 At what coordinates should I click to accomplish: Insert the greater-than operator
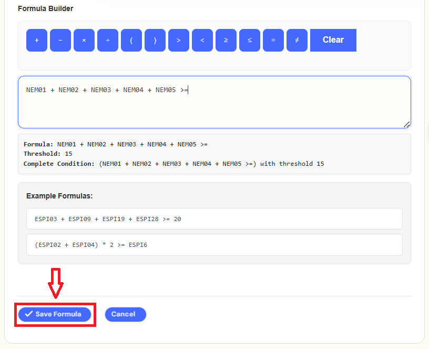click(179, 40)
